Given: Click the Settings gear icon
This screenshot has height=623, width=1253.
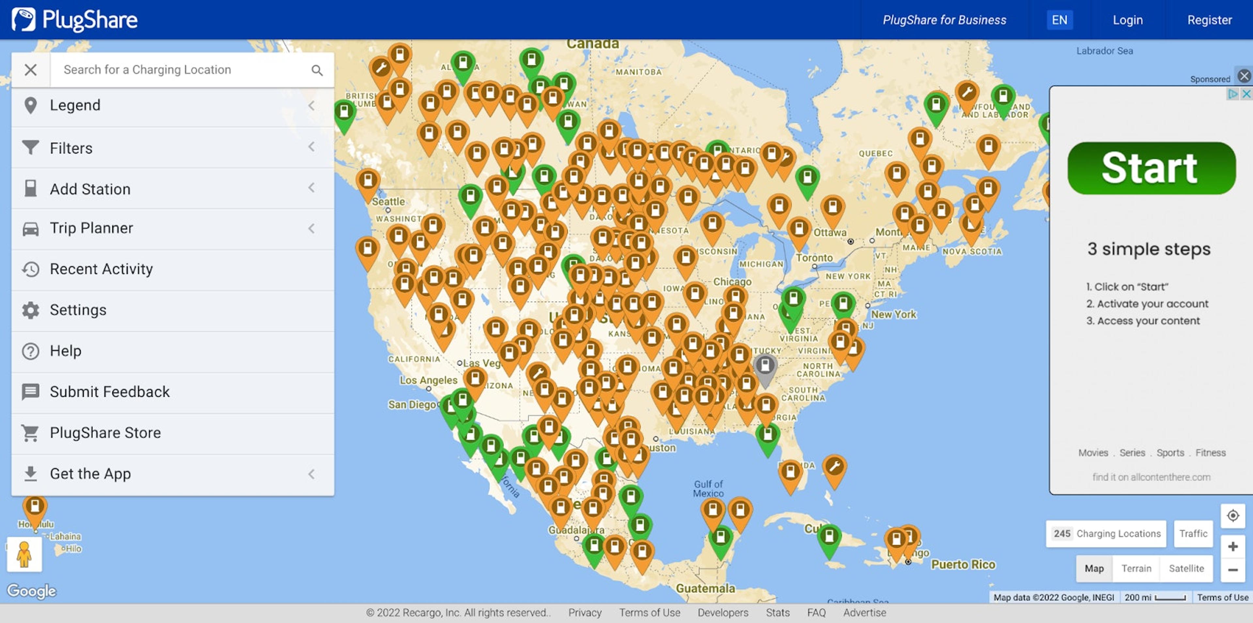Looking at the screenshot, I should pyautogui.click(x=31, y=310).
